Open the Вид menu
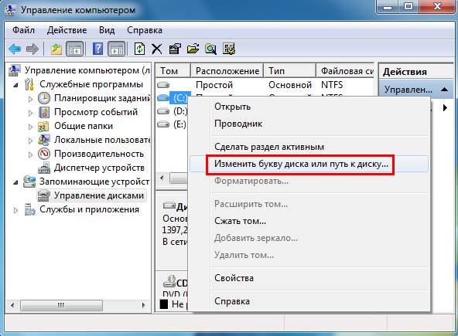This screenshot has width=458, height=336. (x=107, y=30)
